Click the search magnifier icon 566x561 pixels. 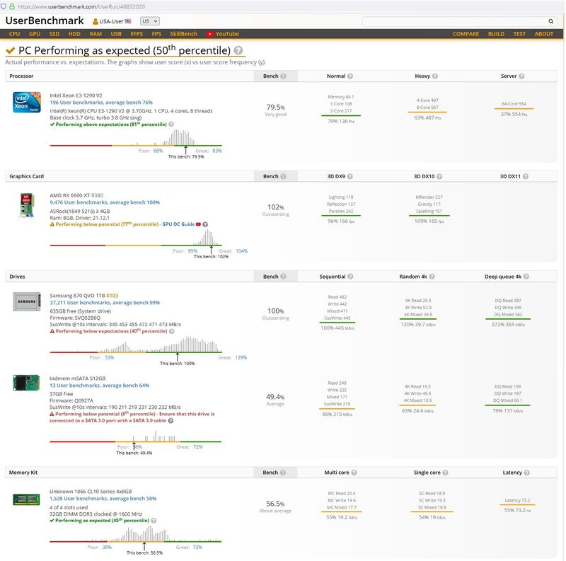tap(550, 21)
